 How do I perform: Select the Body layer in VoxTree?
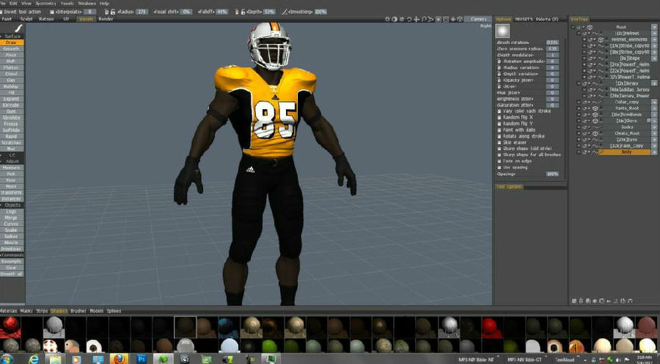click(626, 152)
